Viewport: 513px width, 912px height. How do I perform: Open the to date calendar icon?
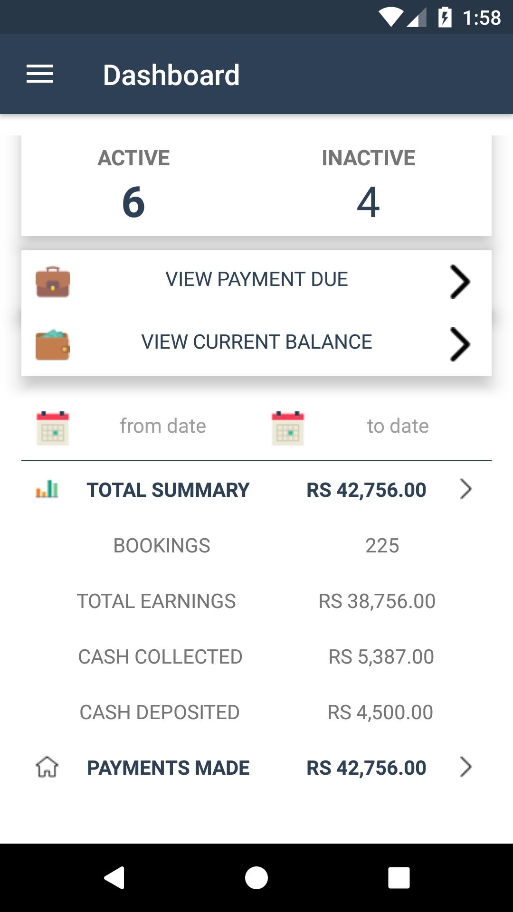288,428
